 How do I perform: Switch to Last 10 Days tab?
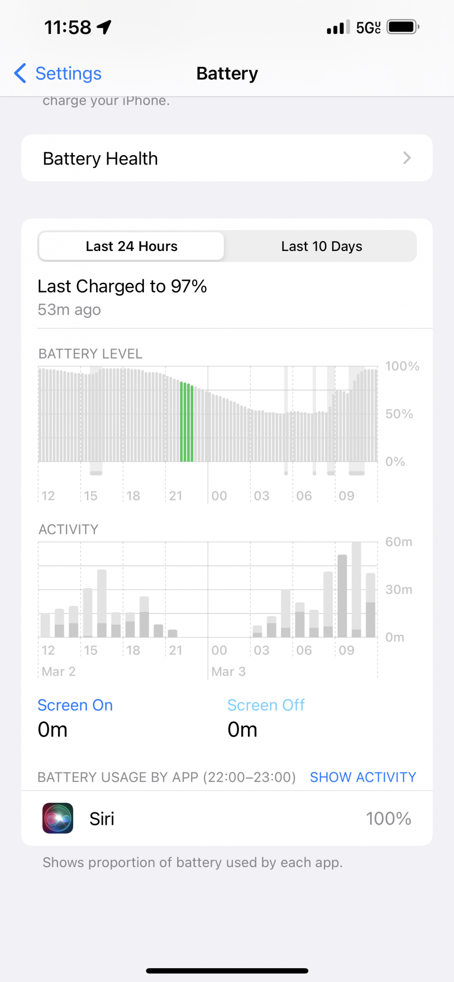click(321, 246)
